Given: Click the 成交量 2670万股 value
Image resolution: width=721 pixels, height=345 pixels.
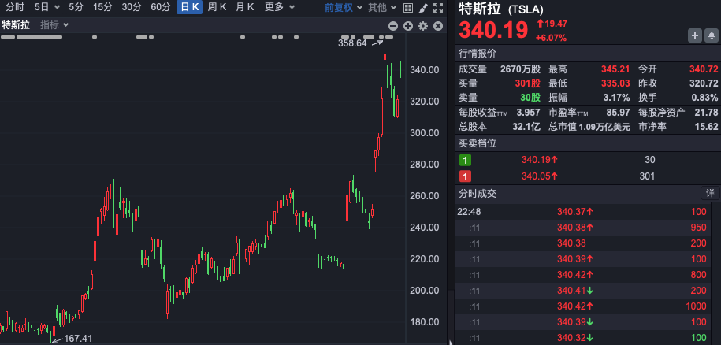Looking at the screenshot, I should pyautogui.click(x=521, y=70).
